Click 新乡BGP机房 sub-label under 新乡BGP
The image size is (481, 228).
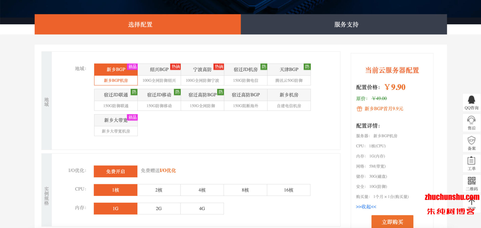click(116, 80)
